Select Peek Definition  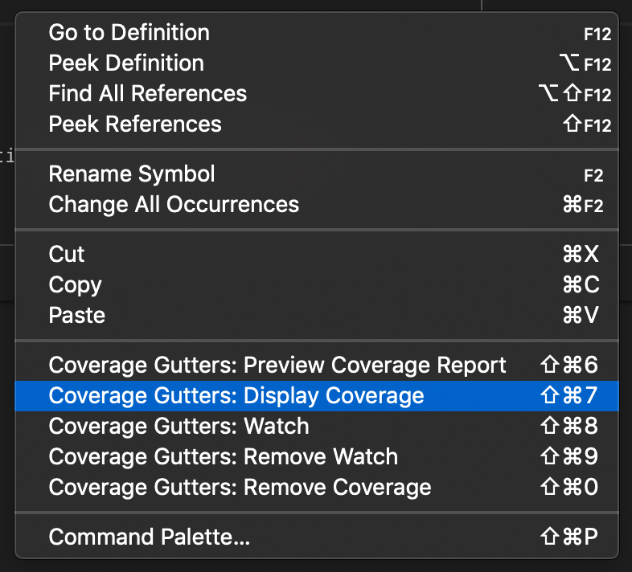126,63
